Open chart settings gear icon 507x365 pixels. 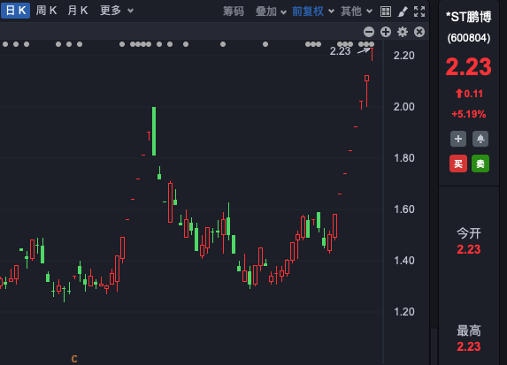click(x=403, y=32)
